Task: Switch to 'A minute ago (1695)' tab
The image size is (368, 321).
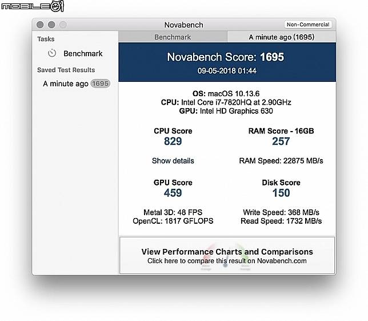Action: pos(281,37)
